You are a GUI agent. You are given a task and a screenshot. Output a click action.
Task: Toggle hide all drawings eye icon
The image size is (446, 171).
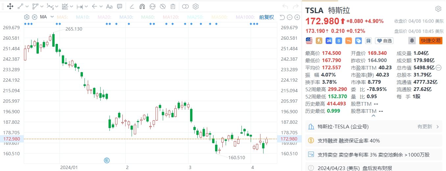(x=162, y=6)
